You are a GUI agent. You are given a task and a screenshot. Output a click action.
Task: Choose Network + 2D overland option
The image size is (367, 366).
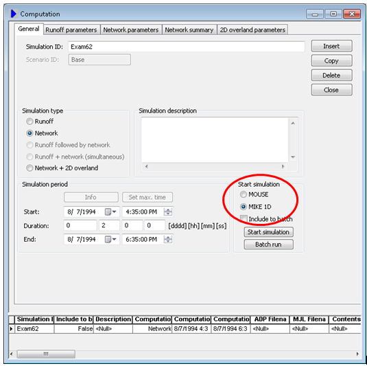coord(29,168)
